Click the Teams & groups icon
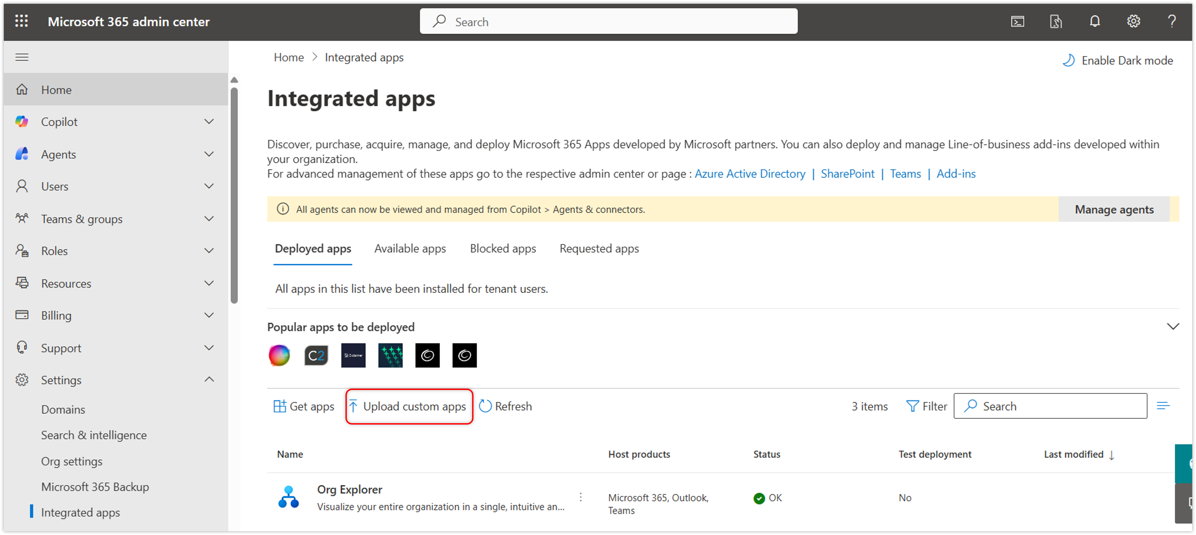1196x535 pixels. [22, 218]
